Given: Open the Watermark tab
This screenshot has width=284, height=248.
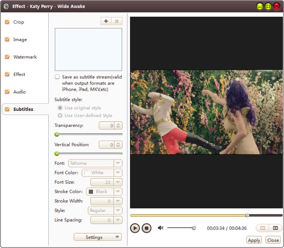Looking at the screenshot, I should click(25, 57).
